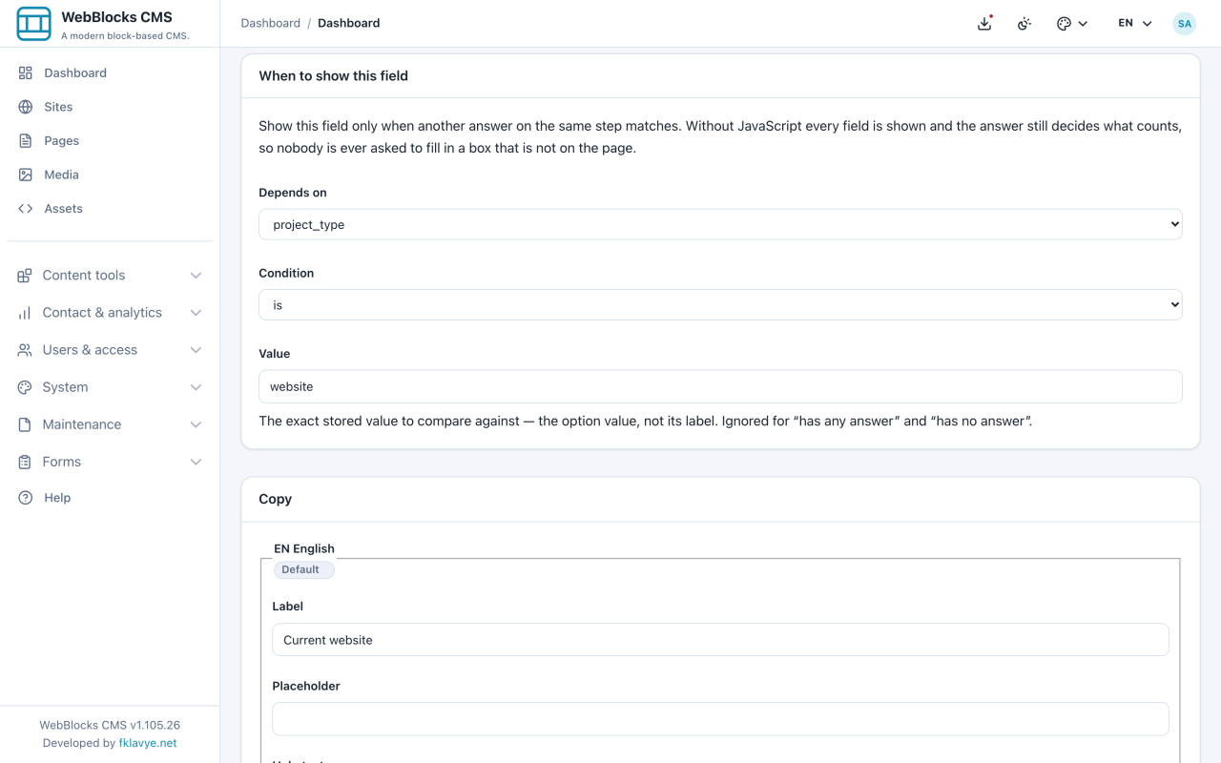The height and width of the screenshot is (763, 1221).
Task: Click the System palette icon in sidebar
Action: pyautogui.click(x=25, y=387)
